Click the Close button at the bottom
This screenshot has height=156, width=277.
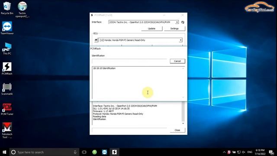[x=177, y=130]
